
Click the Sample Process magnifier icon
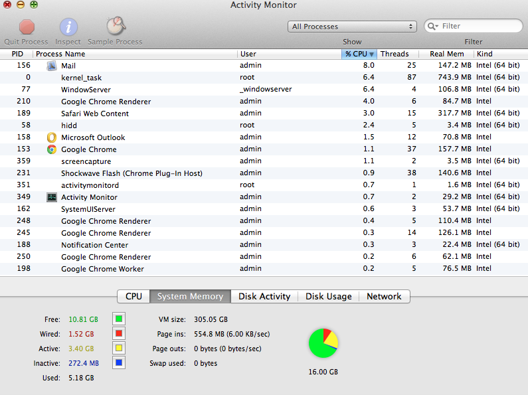tap(116, 26)
